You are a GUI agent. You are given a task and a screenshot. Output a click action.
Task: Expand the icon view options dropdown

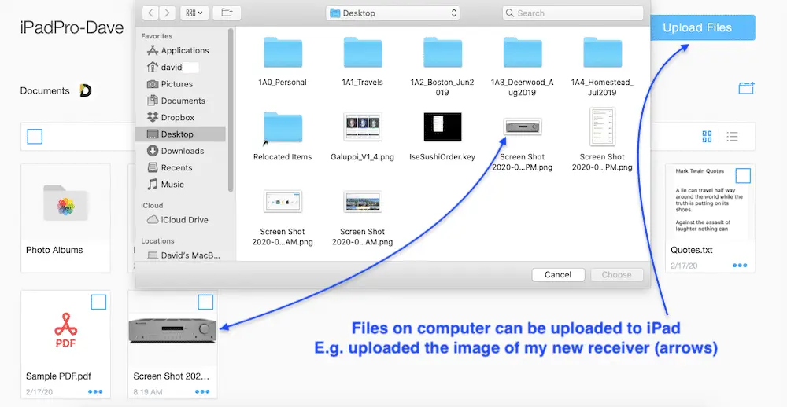pyautogui.click(x=194, y=13)
